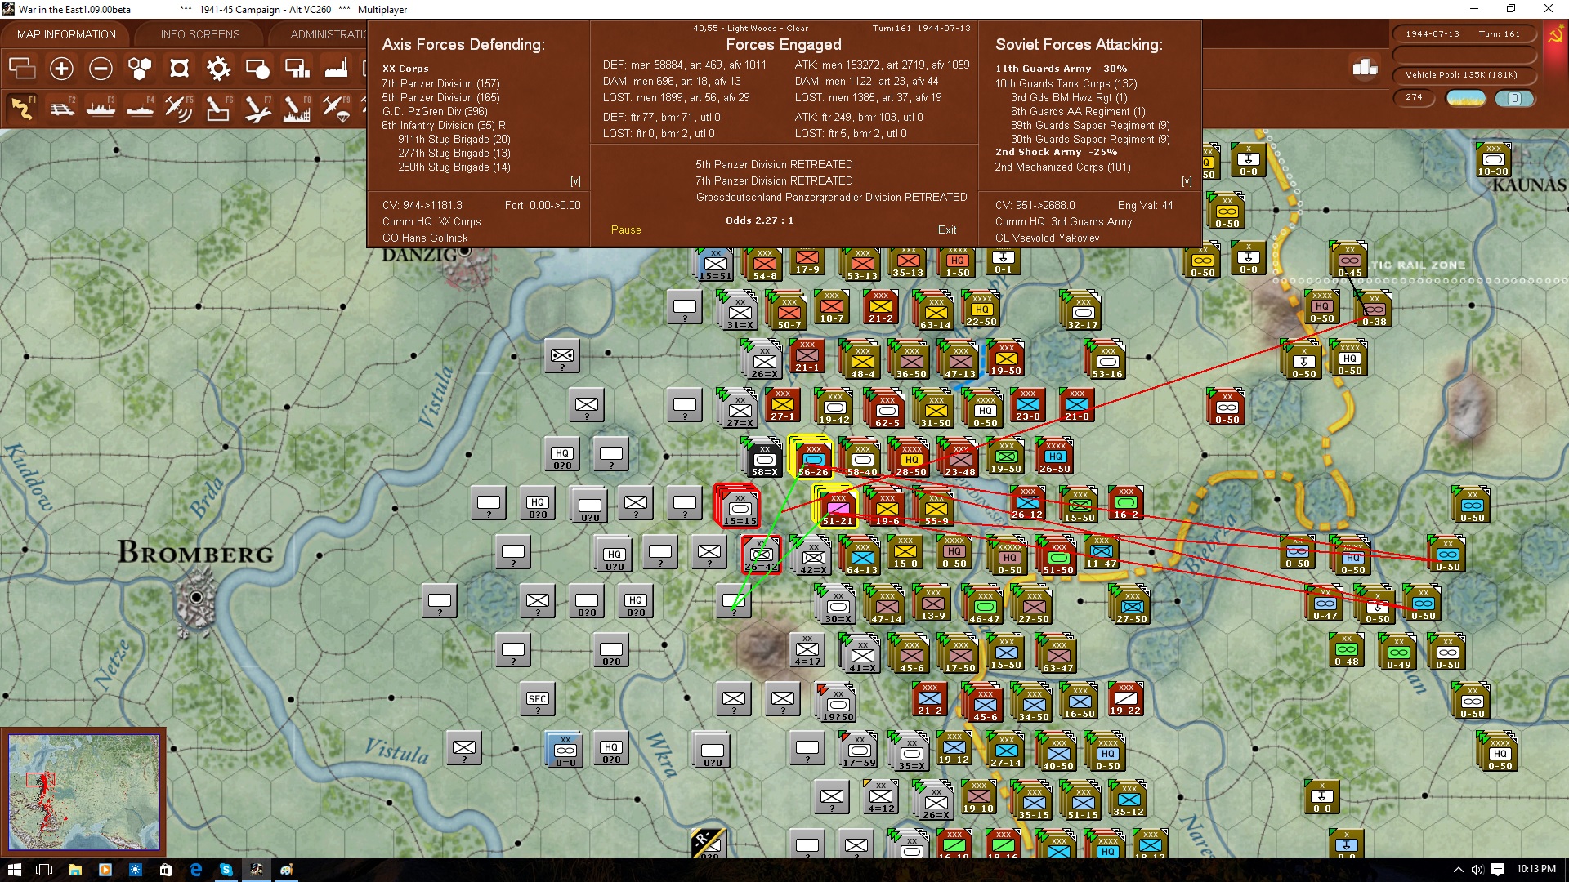Viewport: 1569px width, 882px height.
Task: Select the red-outlined 15=15 German stack
Action: pyautogui.click(x=740, y=508)
